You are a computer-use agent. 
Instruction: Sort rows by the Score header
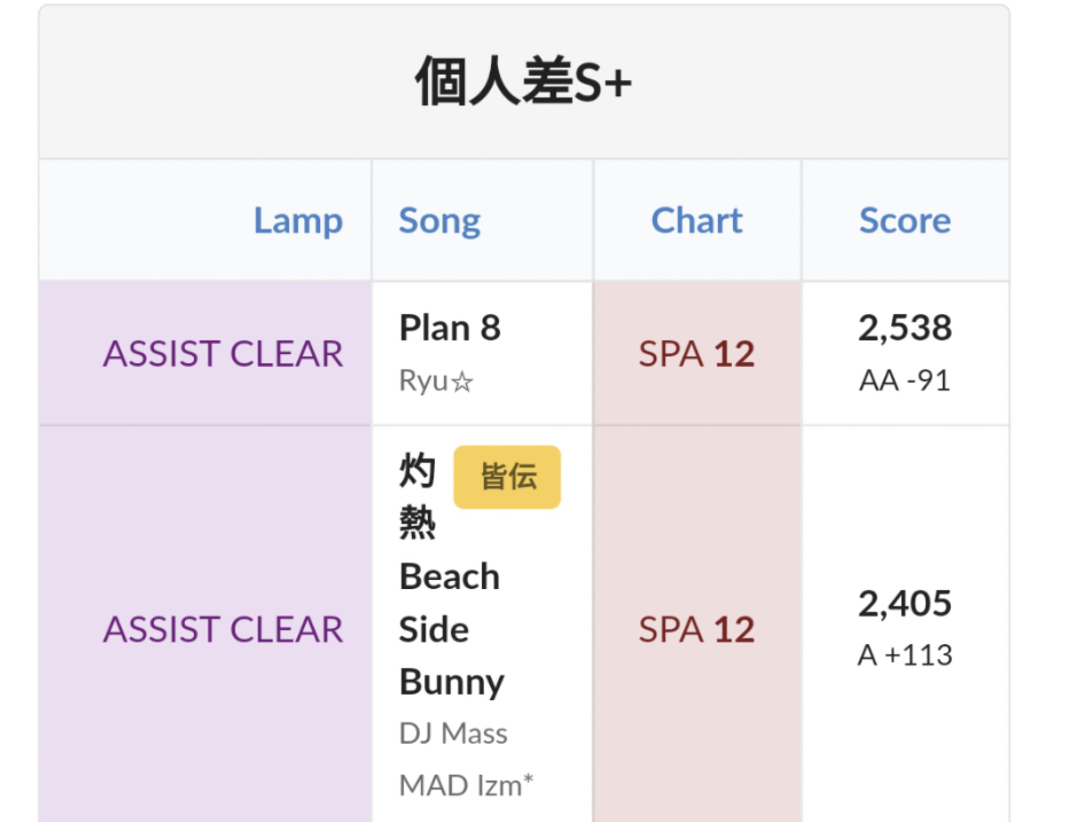(x=905, y=220)
